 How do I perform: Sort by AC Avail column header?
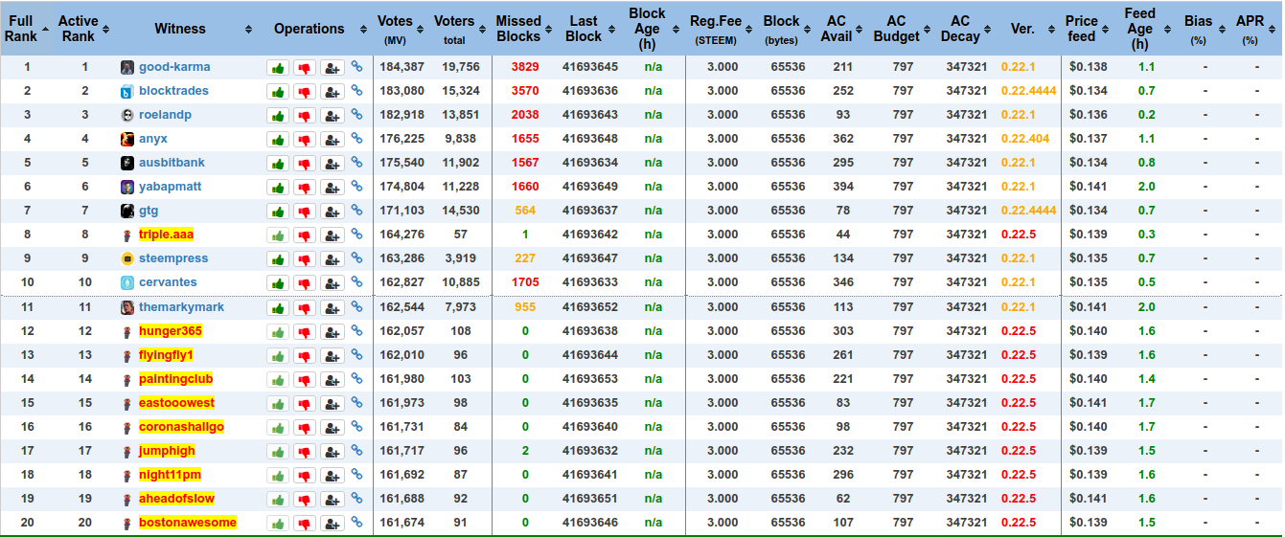(x=841, y=29)
